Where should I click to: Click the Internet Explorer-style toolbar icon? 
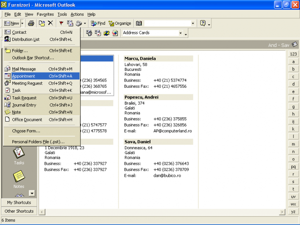(115, 33)
